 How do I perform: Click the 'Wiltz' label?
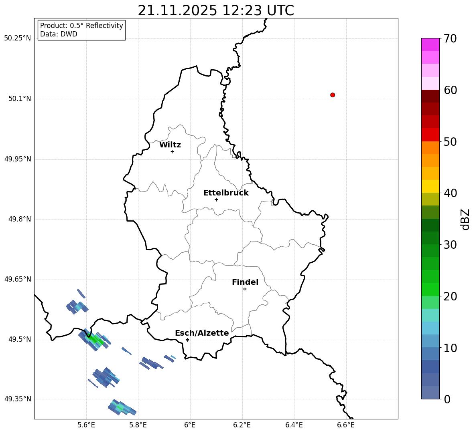pos(170,145)
